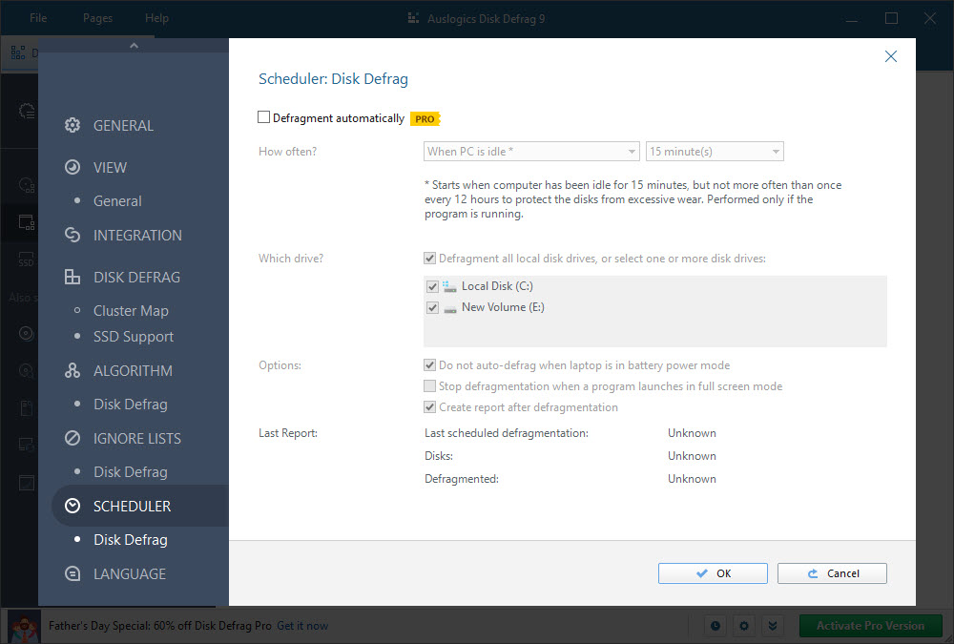Toggle the Local Disk (C:) checkbox

coord(432,286)
